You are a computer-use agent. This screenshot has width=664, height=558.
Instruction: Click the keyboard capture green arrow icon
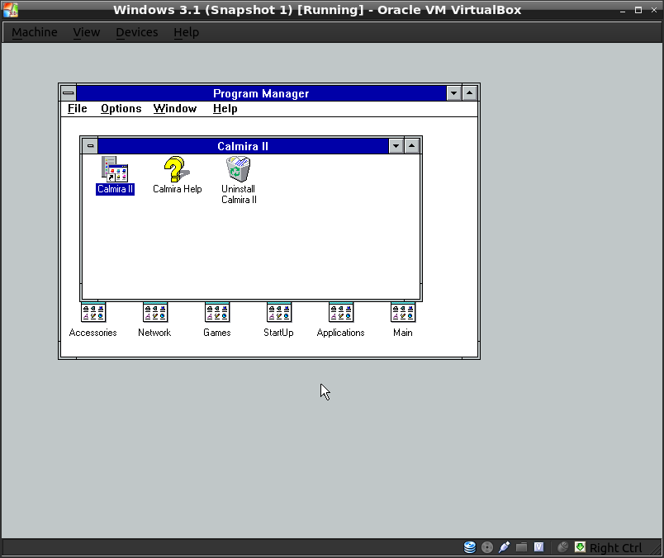pos(580,547)
